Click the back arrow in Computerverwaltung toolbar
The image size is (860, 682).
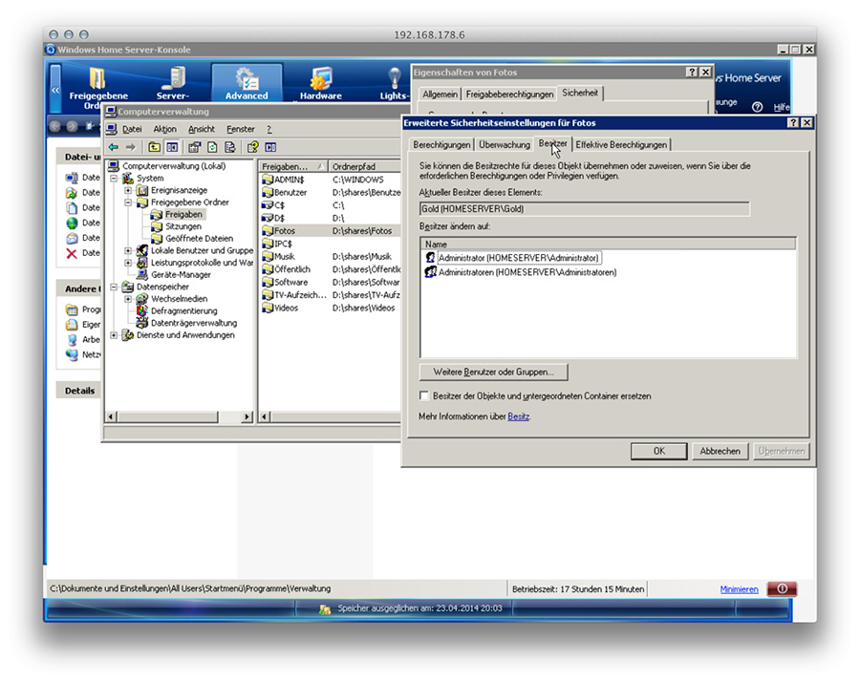(x=114, y=147)
